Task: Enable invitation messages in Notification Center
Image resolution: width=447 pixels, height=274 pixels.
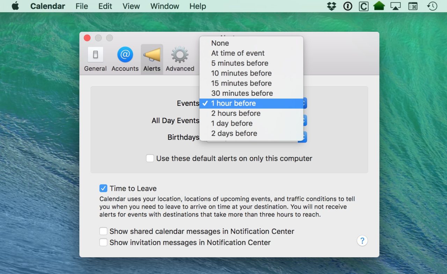Action: (x=103, y=242)
